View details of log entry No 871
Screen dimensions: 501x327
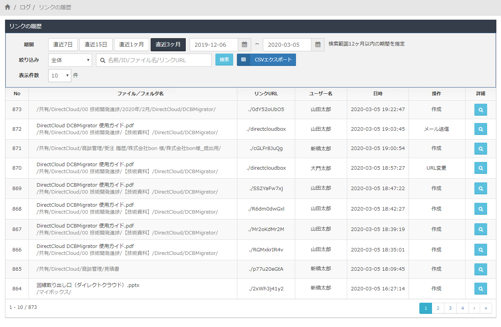click(x=481, y=148)
